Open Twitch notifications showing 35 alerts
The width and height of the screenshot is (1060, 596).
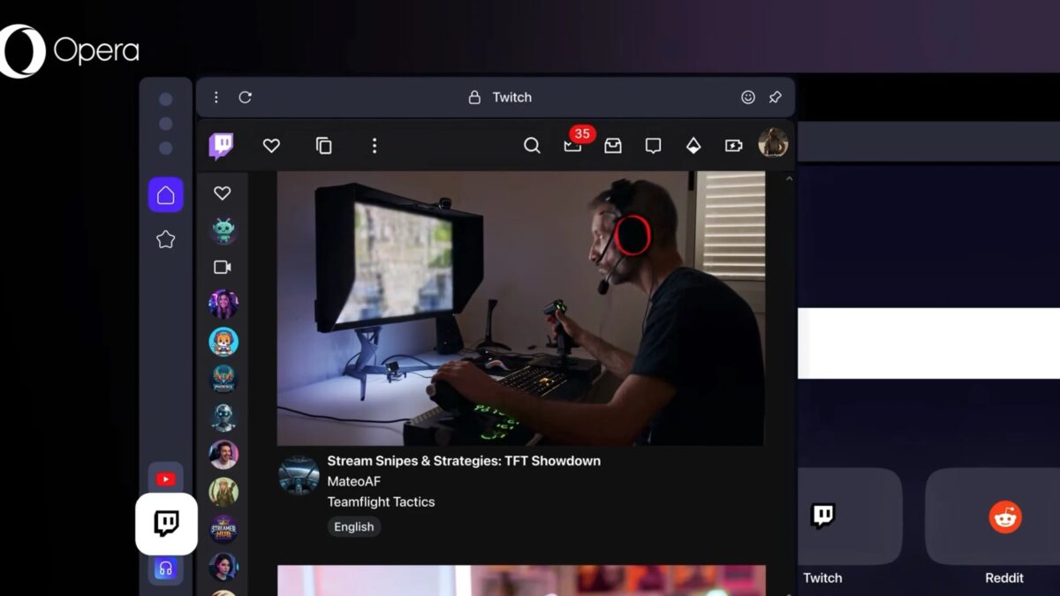(572, 146)
